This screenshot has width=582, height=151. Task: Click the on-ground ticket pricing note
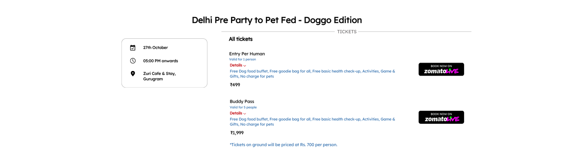click(x=283, y=144)
